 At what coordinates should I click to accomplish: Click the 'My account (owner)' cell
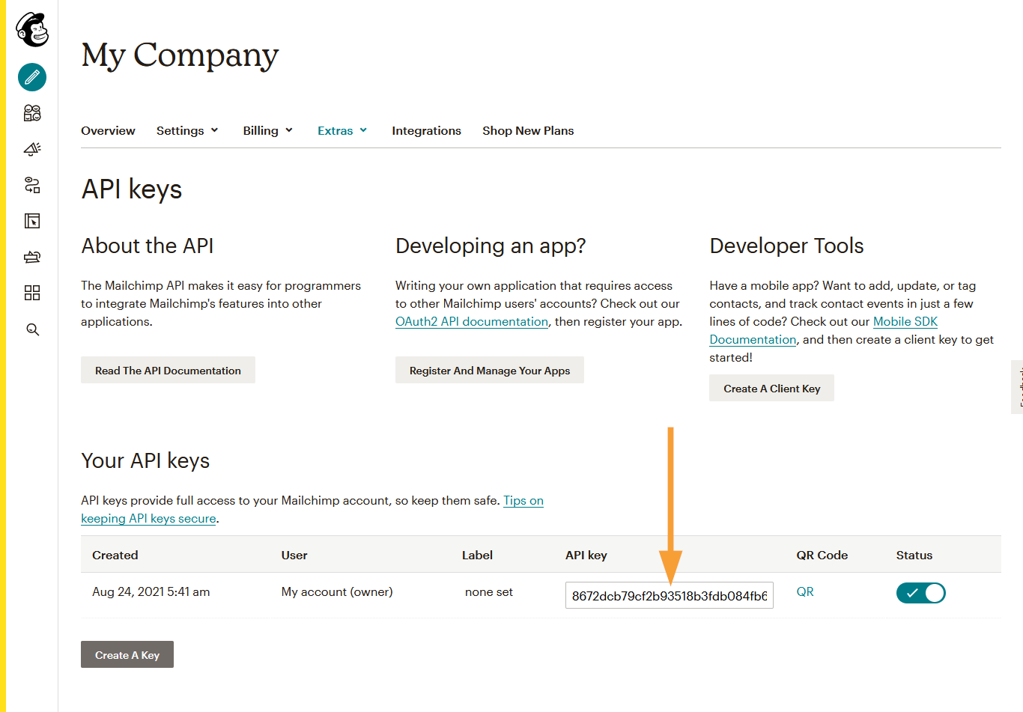point(337,591)
